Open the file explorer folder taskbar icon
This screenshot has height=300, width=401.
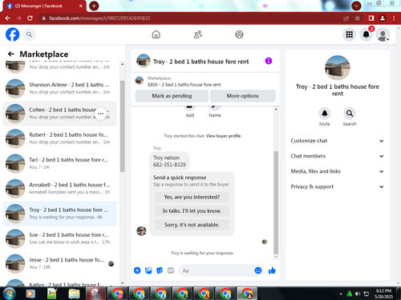click(74, 294)
